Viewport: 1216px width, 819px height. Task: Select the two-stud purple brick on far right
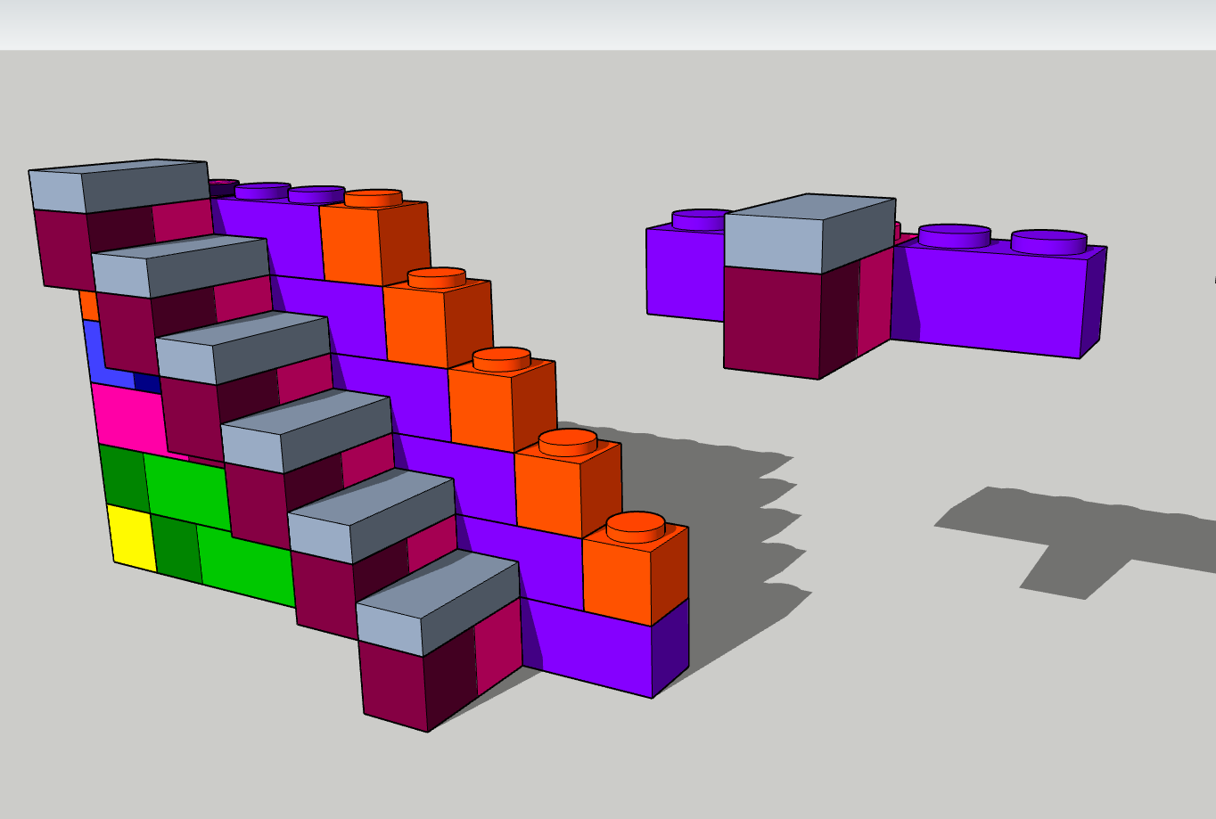click(998, 292)
